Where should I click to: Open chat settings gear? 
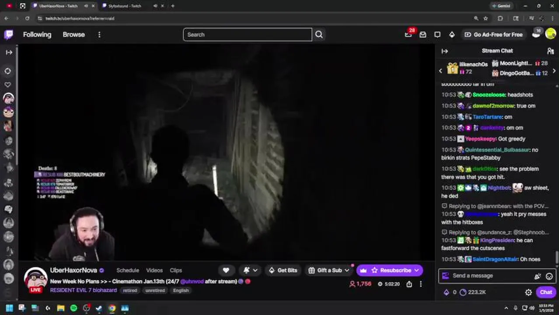[x=528, y=292]
